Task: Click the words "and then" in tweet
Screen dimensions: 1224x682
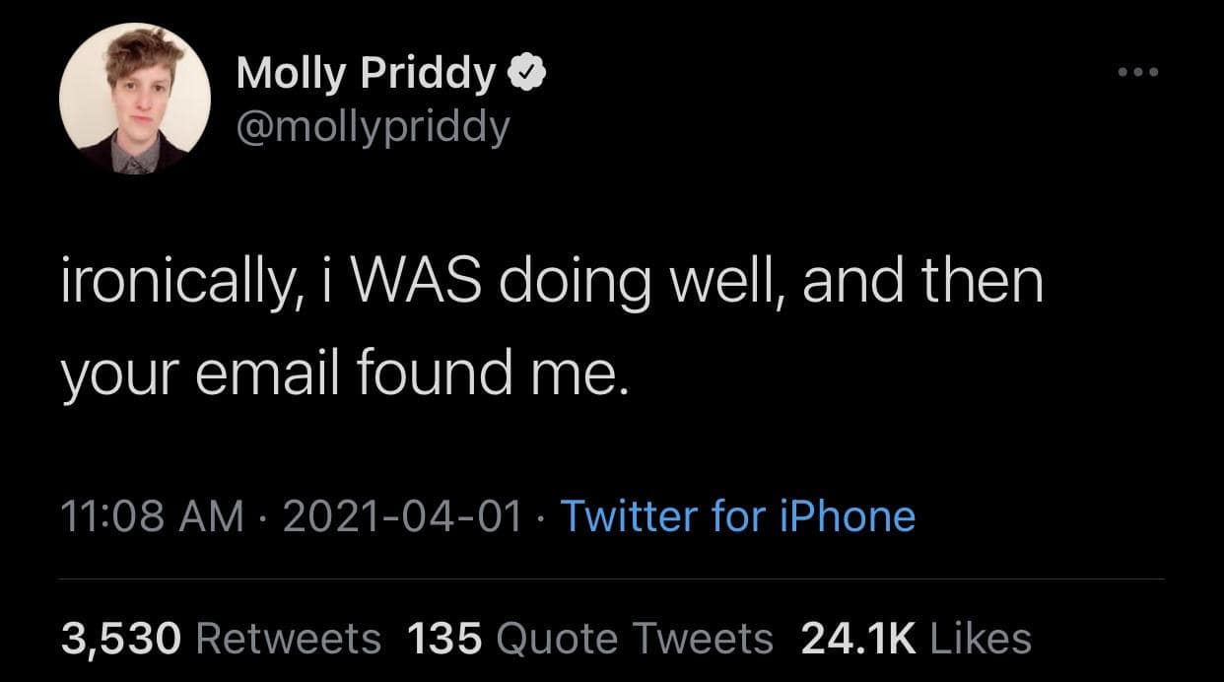Action: (922, 281)
